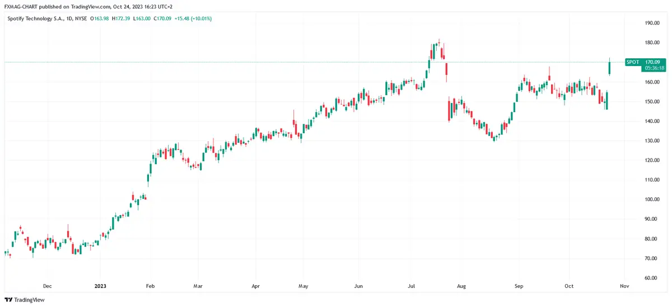Viewport: 672px width, 307px height.
Task: Click the TradingView wordmark at bottom left
Action: click(x=29, y=300)
